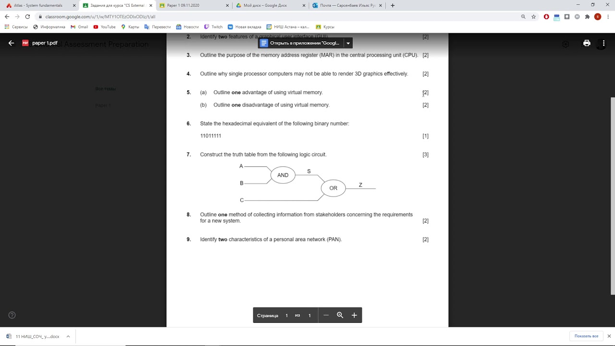Click the red ad-blocker extension icon

click(546, 16)
